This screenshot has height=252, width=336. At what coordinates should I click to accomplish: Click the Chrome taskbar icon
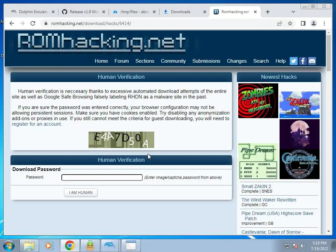click(70, 245)
